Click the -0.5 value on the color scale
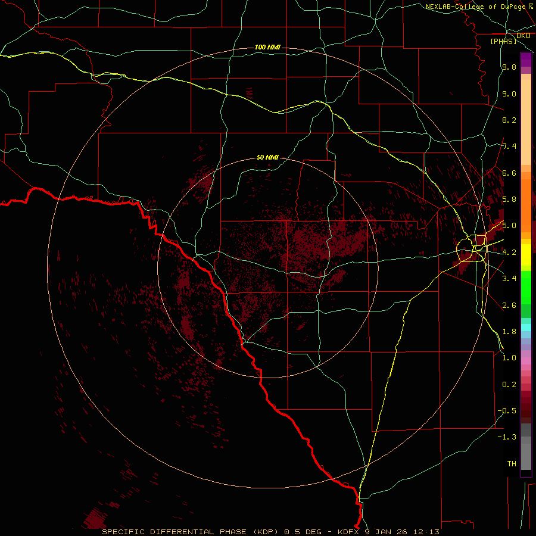This screenshot has width=536, height=536. pyautogui.click(x=507, y=411)
